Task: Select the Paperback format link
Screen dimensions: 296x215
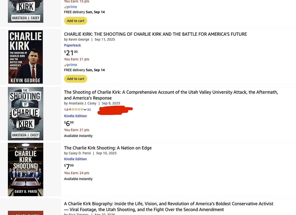Action: pos(72,45)
